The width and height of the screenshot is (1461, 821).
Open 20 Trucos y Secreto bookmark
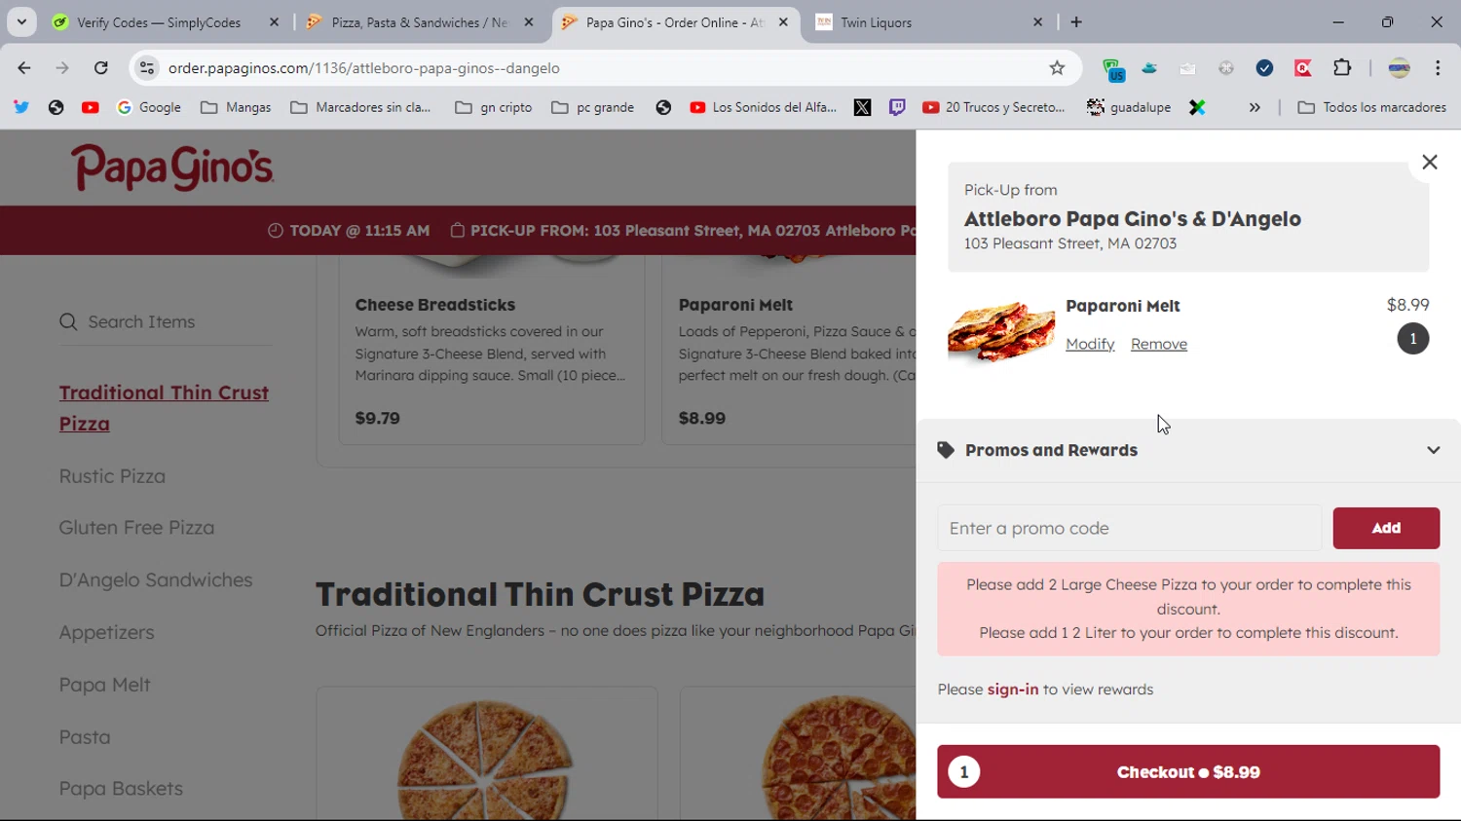pos(993,107)
